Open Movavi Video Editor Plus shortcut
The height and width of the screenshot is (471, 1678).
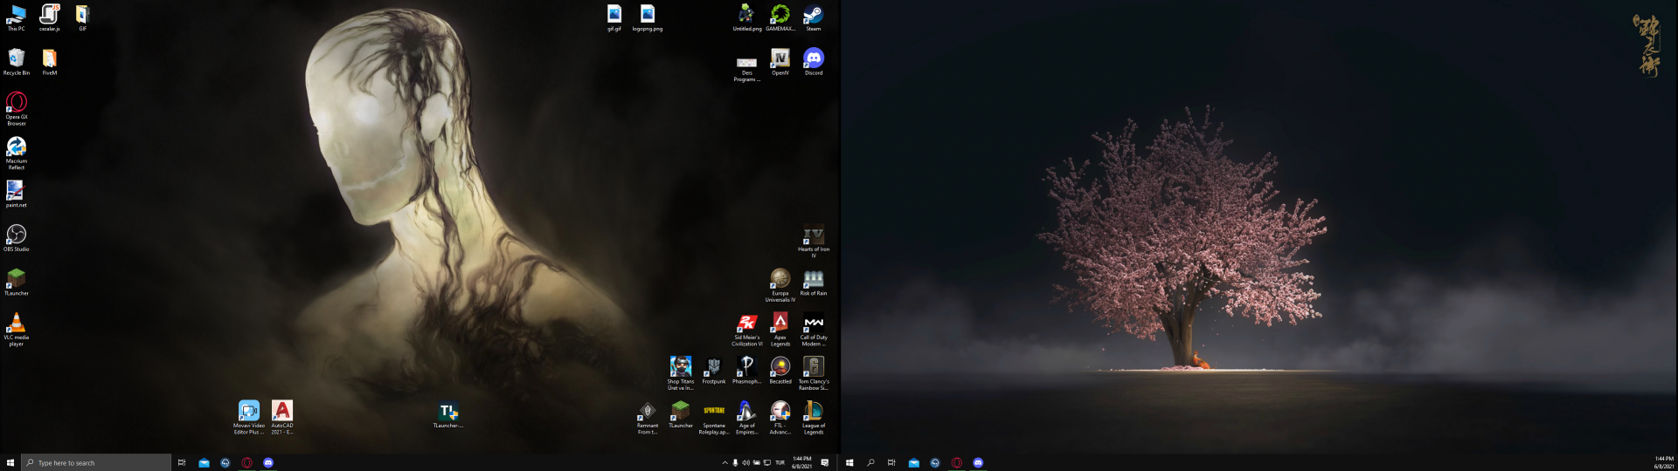[x=249, y=417]
